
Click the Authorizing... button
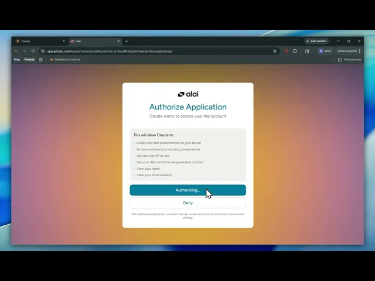[x=187, y=190]
